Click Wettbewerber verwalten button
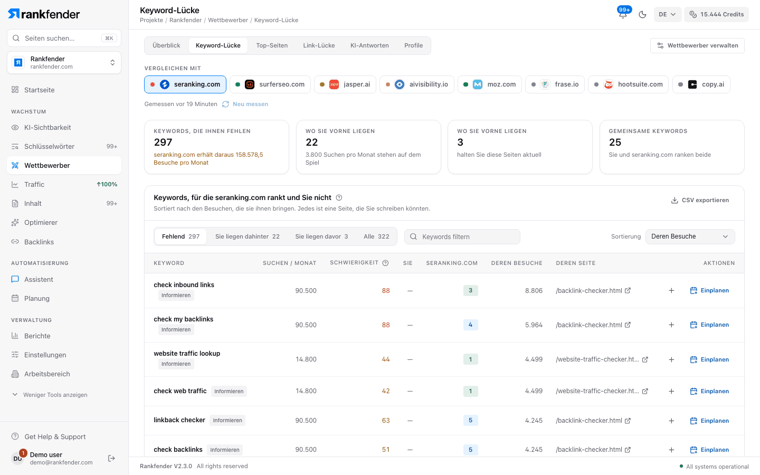 click(697, 45)
